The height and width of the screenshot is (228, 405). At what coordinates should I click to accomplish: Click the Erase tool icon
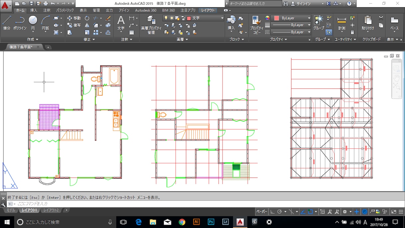[x=108, y=18]
